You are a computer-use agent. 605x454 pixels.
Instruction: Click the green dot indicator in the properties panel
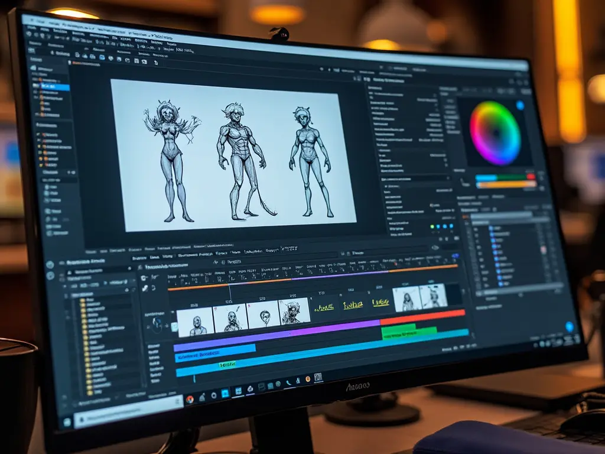pyautogui.click(x=433, y=226)
